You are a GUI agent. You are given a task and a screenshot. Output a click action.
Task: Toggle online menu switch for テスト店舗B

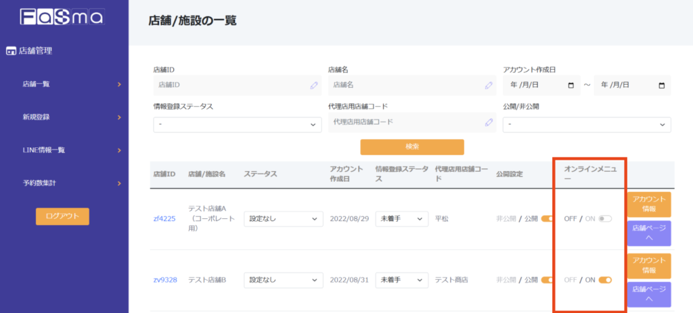pos(605,280)
